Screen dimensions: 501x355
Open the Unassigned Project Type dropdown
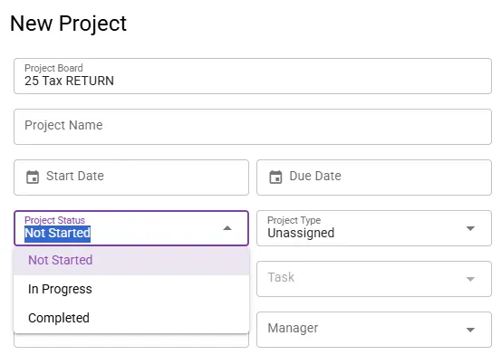[x=374, y=228]
